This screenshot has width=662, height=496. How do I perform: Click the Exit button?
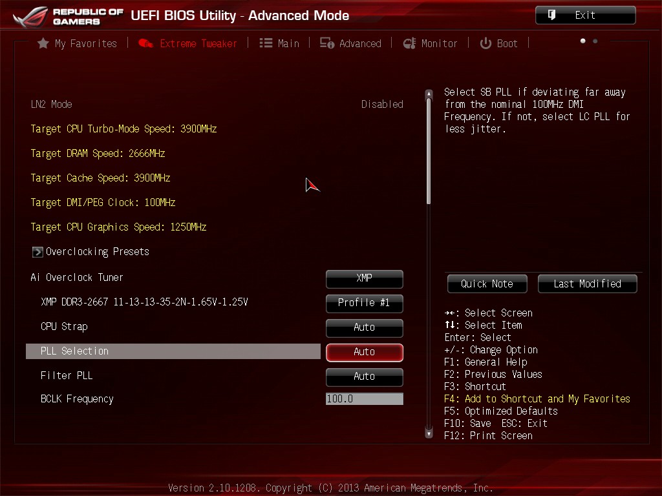[x=585, y=15]
